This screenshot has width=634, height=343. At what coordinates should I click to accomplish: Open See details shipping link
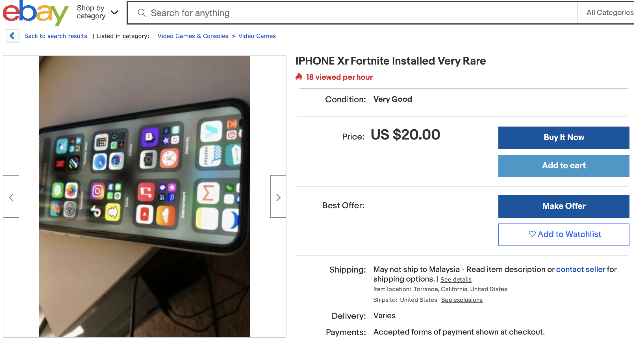pos(456,280)
